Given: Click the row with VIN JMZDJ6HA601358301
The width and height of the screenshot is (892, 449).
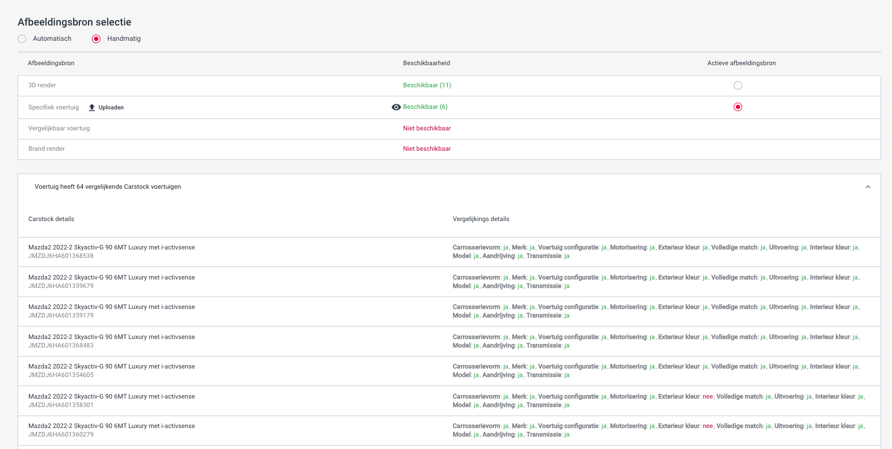Looking at the screenshot, I should pyautogui.click(x=61, y=405).
